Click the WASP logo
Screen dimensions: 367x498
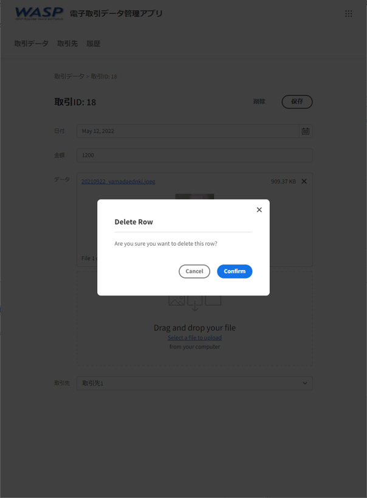(39, 13)
